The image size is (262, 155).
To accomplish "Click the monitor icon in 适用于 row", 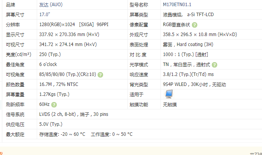I will point(169,94).
